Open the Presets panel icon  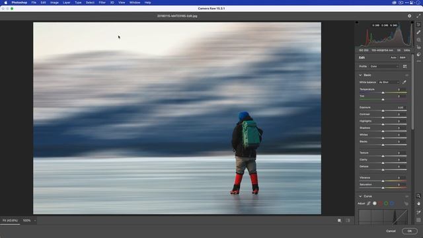click(x=418, y=54)
